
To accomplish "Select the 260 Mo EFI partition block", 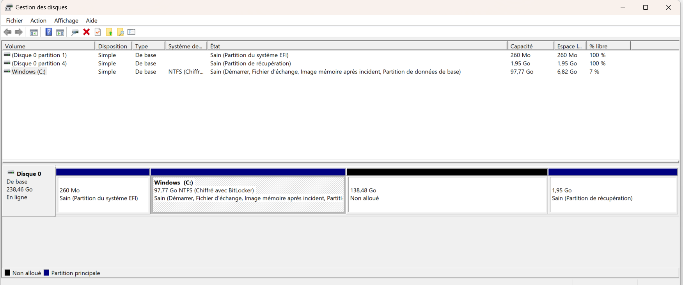I will click(x=103, y=194).
